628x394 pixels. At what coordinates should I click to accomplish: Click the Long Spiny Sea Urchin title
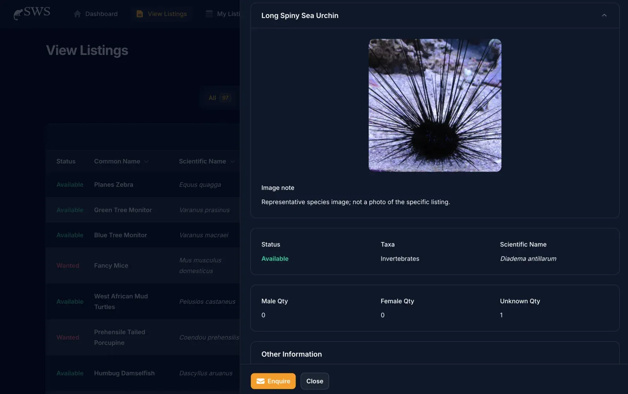tap(300, 15)
